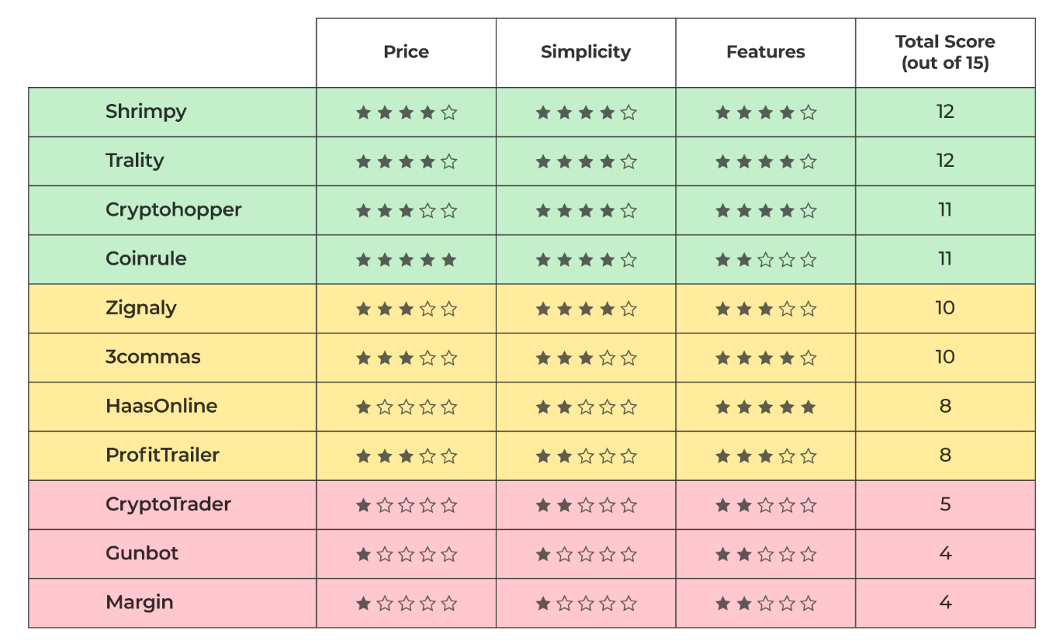This screenshot has height=644, width=1063.
Task: Click the empty fifth Simplicity star for Trality
Action: click(x=628, y=162)
